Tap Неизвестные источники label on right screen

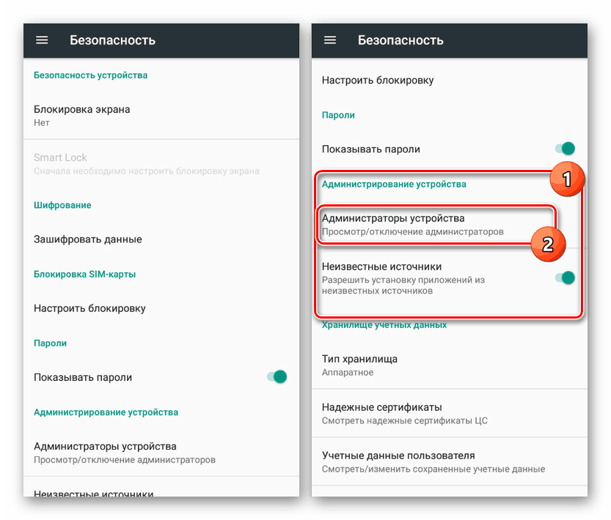381,267
